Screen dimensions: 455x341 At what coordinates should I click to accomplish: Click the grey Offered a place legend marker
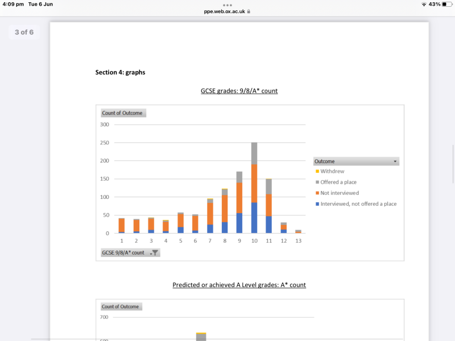tap(317, 182)
